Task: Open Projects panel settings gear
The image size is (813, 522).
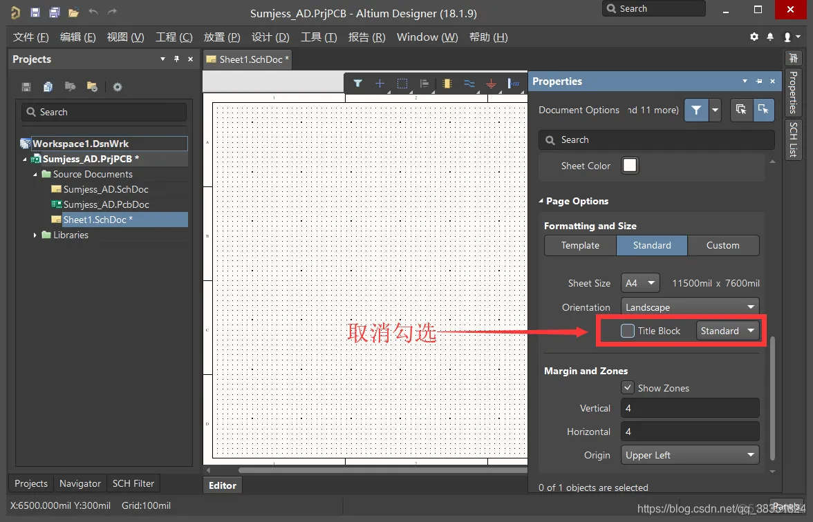Action: (118, 86)
